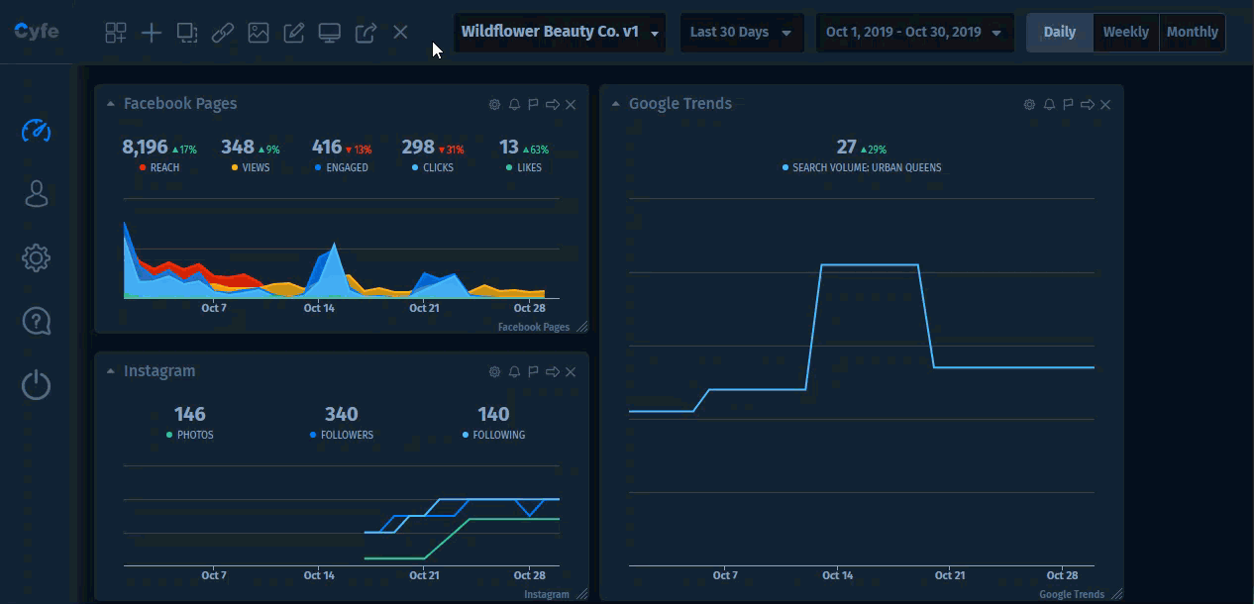This screenshot has width=1254, height=604.
Task: Switch to the Weekly tab
Action: [x=1125, y=32]
